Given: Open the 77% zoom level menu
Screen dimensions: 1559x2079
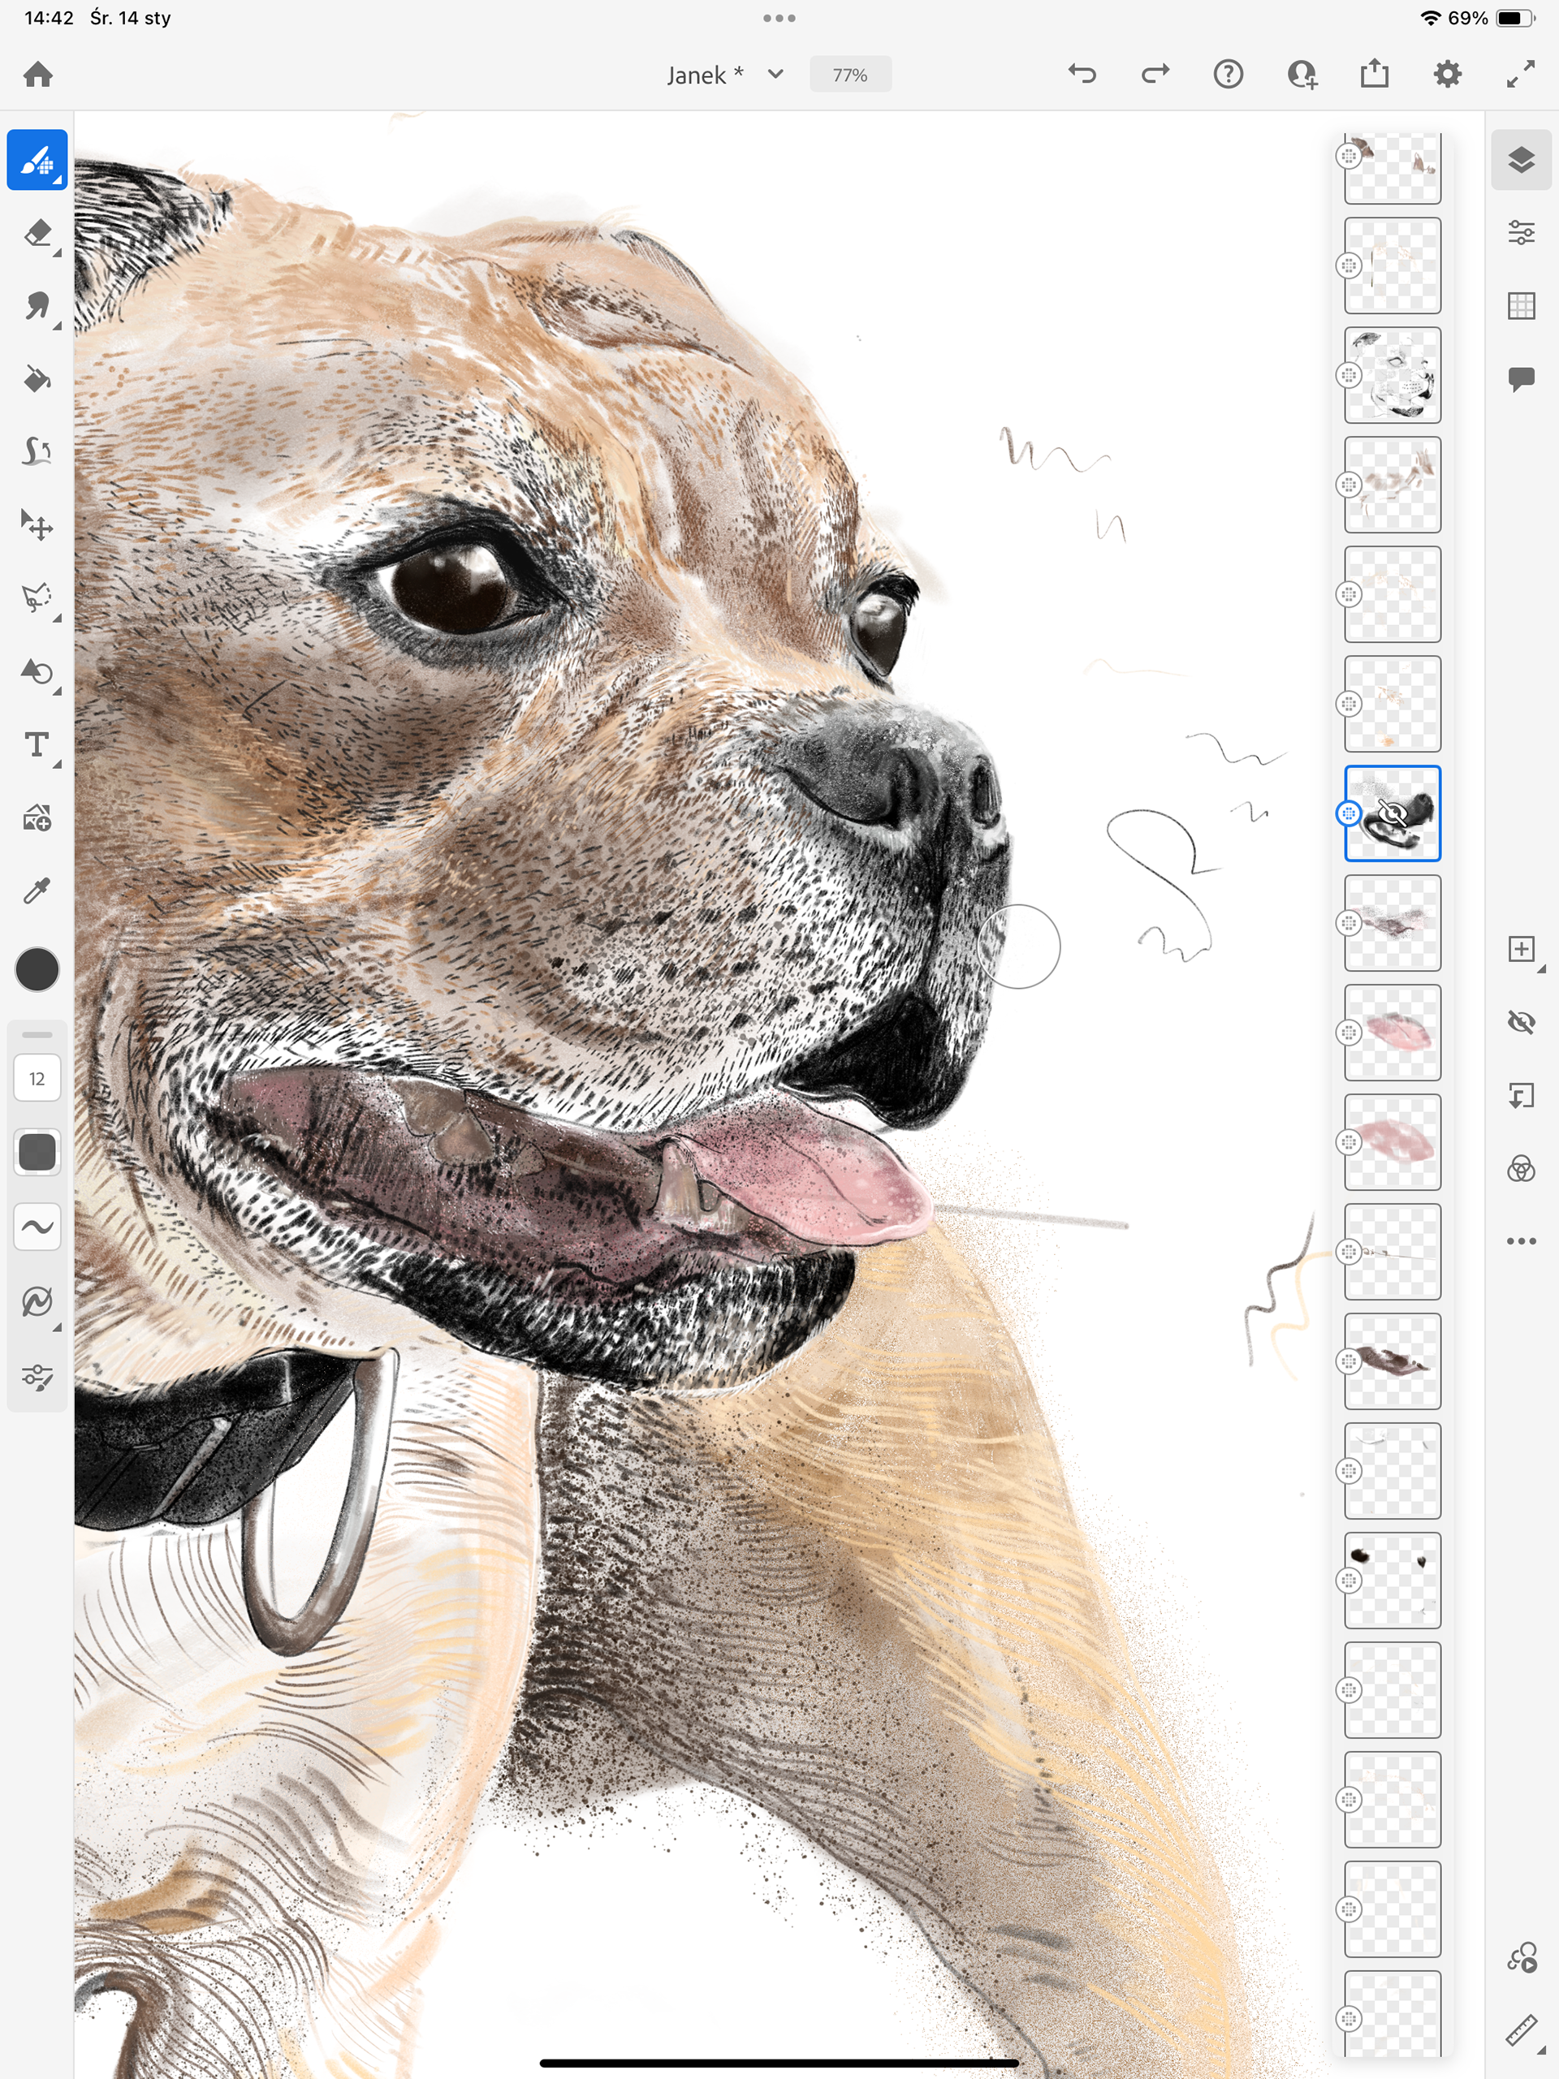Looking at the screenshot, I should coord(850,74).
